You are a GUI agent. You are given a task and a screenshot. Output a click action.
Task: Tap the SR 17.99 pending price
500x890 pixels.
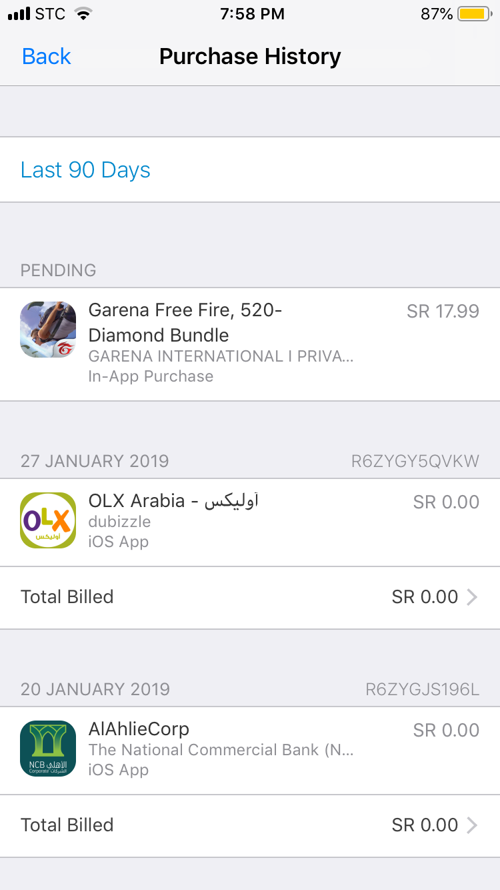(x=443, y=312)
